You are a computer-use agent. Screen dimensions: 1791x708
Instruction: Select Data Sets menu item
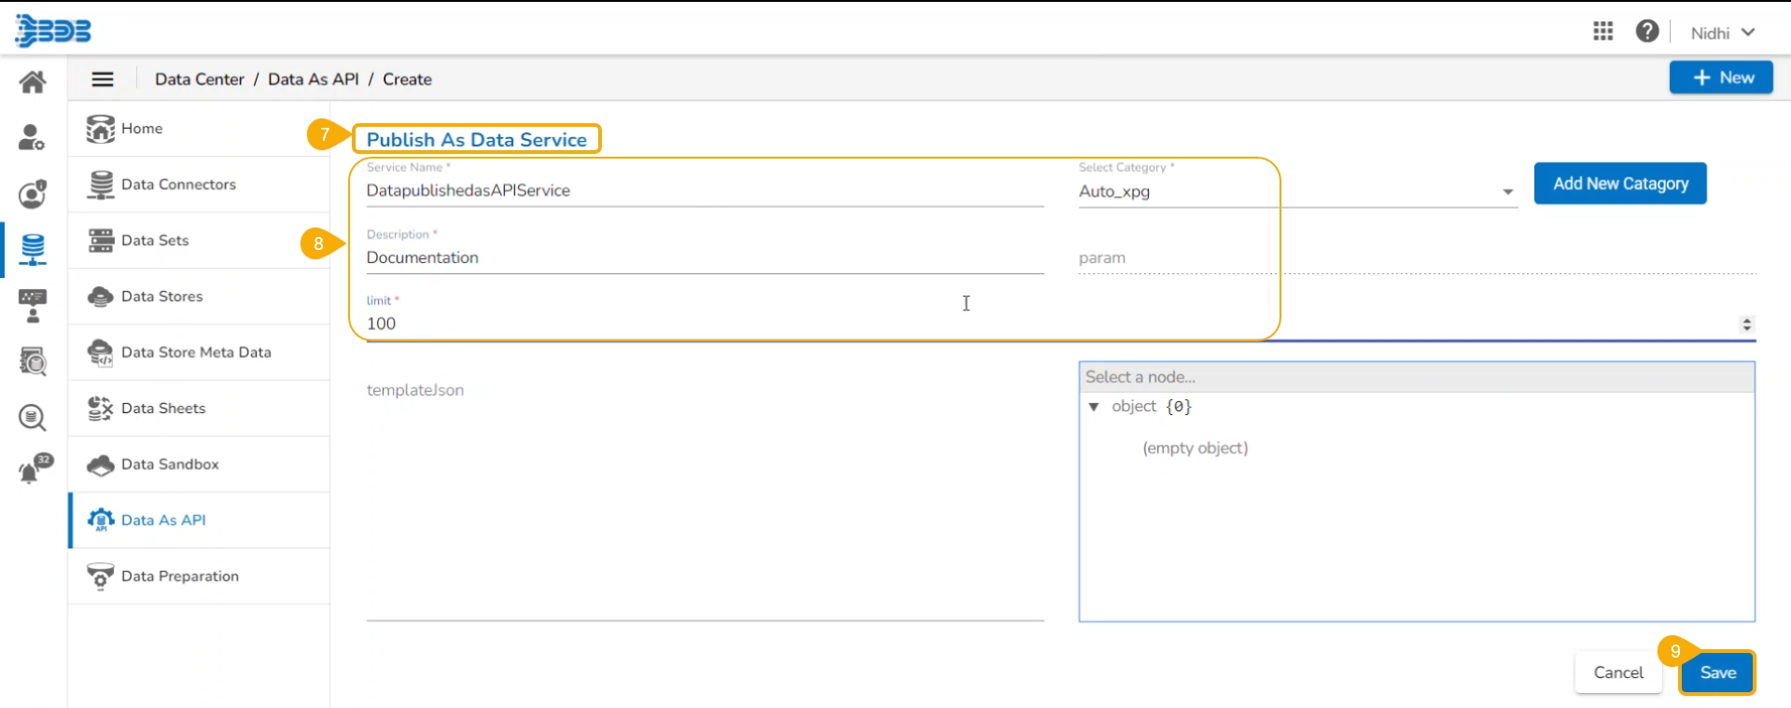155,241
